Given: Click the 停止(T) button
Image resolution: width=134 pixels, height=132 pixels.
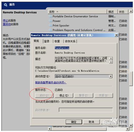Looking at the screenshot, I should (x=64, y=95).
